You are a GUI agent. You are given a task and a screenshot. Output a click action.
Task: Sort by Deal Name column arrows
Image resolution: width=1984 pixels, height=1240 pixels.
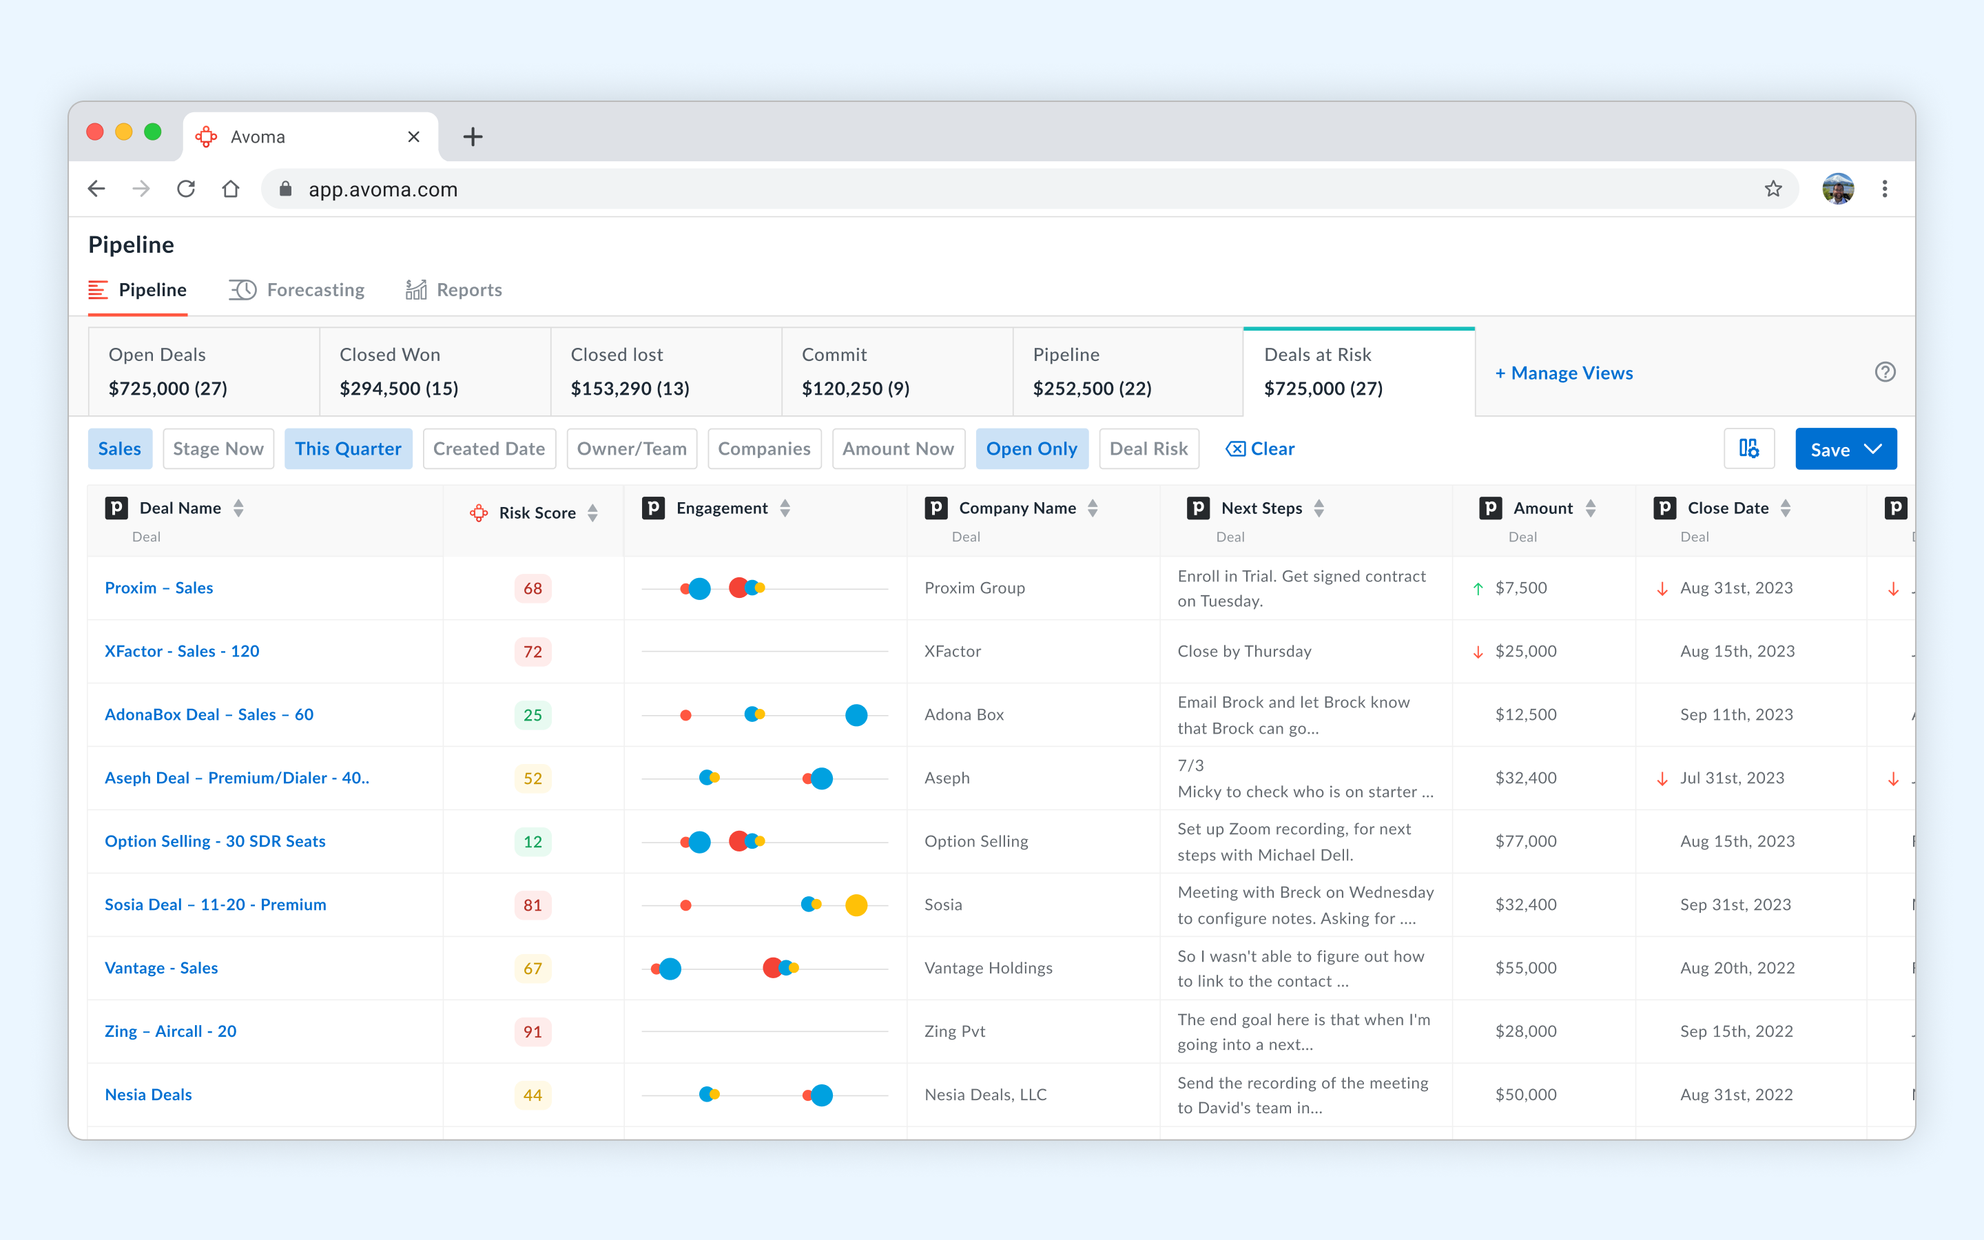(238, 508)
